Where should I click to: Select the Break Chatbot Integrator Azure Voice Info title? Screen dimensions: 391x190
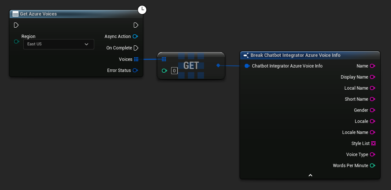pyautogui.click(x=295, y=55)
